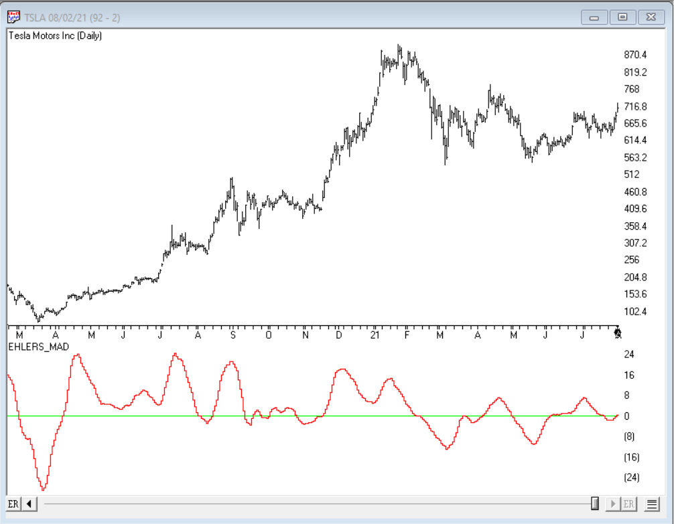Open the lines menu icon at bottom right

(x=652, y=504)
